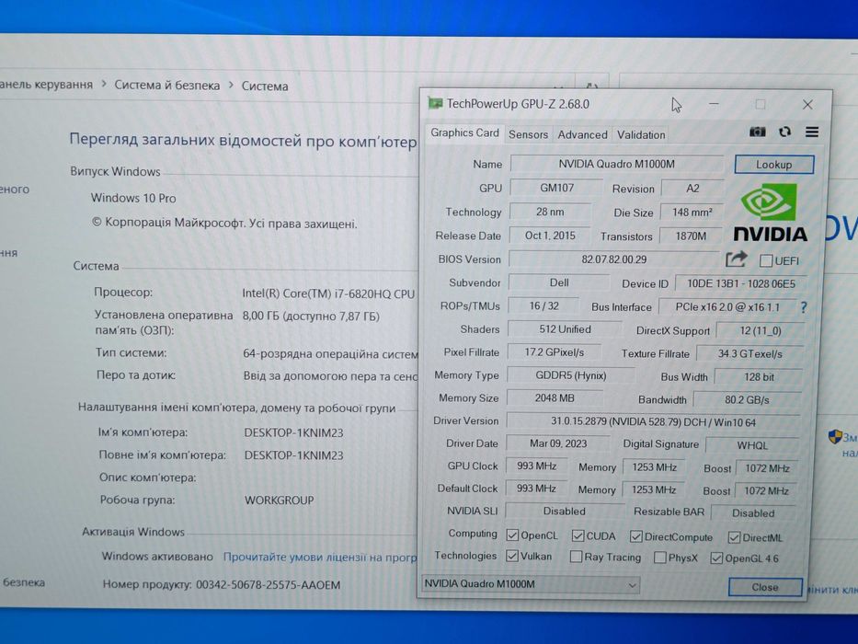Expand breadcrumb arrow before Система й безпека
The height and width of the screenshot is (644, 858).
coord(104,85)
